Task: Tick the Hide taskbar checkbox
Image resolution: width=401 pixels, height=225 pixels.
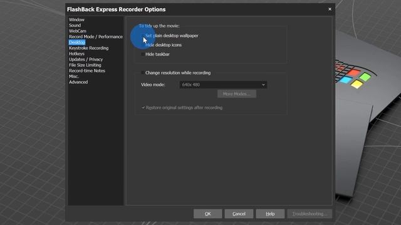Action: point(143,54)
